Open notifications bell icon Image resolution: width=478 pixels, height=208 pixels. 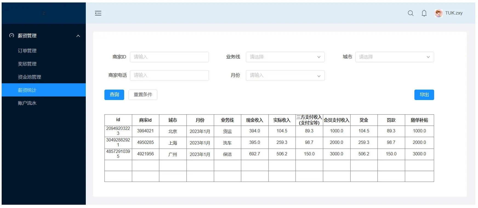click(424, 13)
